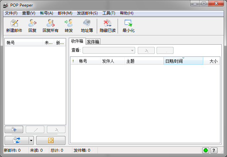Click the question mark help button

(x=214, y=150)
